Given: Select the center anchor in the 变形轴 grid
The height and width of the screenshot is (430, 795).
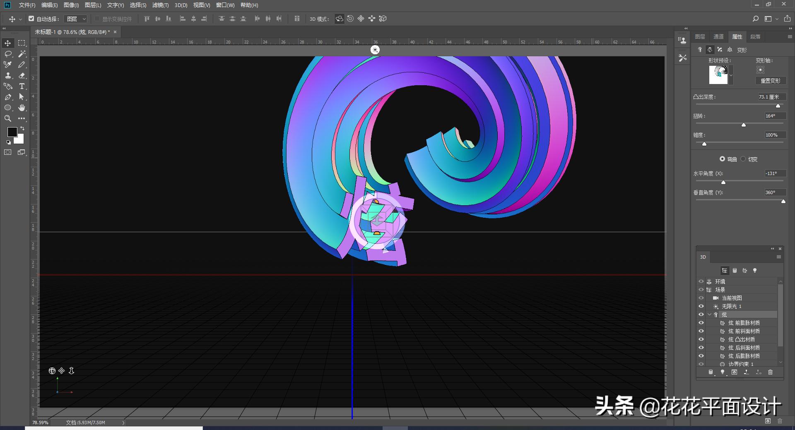Looking at the screenshot, I should tap(760, 69).
